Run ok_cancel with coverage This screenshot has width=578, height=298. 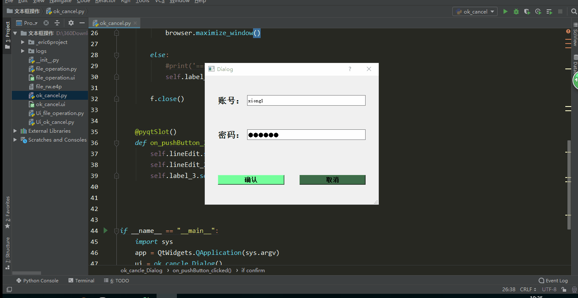tap(527, 12)
